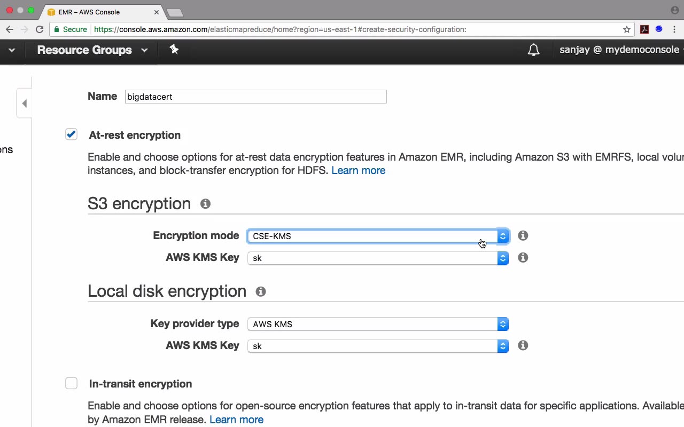
Task: Click info icon beside Local disk encryption
Action: (x=261, y=291)
